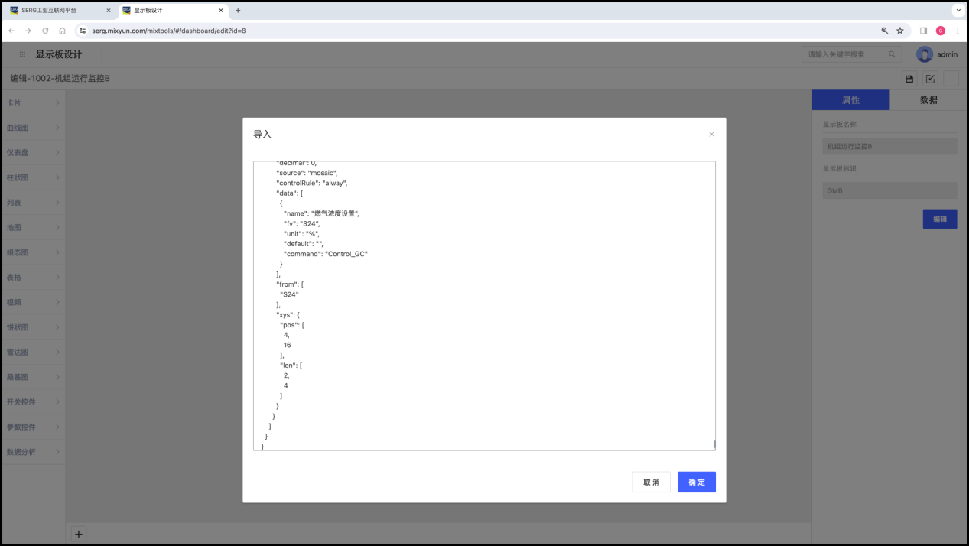
Task: Switch to the 数据 tab
Action: click(x=928, y=100)
